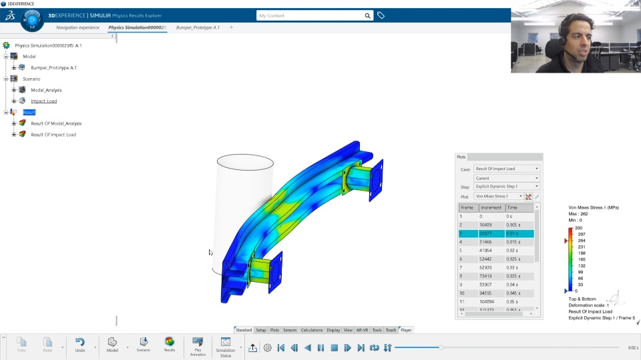
Task: Select frame 5 row with 41954
Action: click(496, 251)
